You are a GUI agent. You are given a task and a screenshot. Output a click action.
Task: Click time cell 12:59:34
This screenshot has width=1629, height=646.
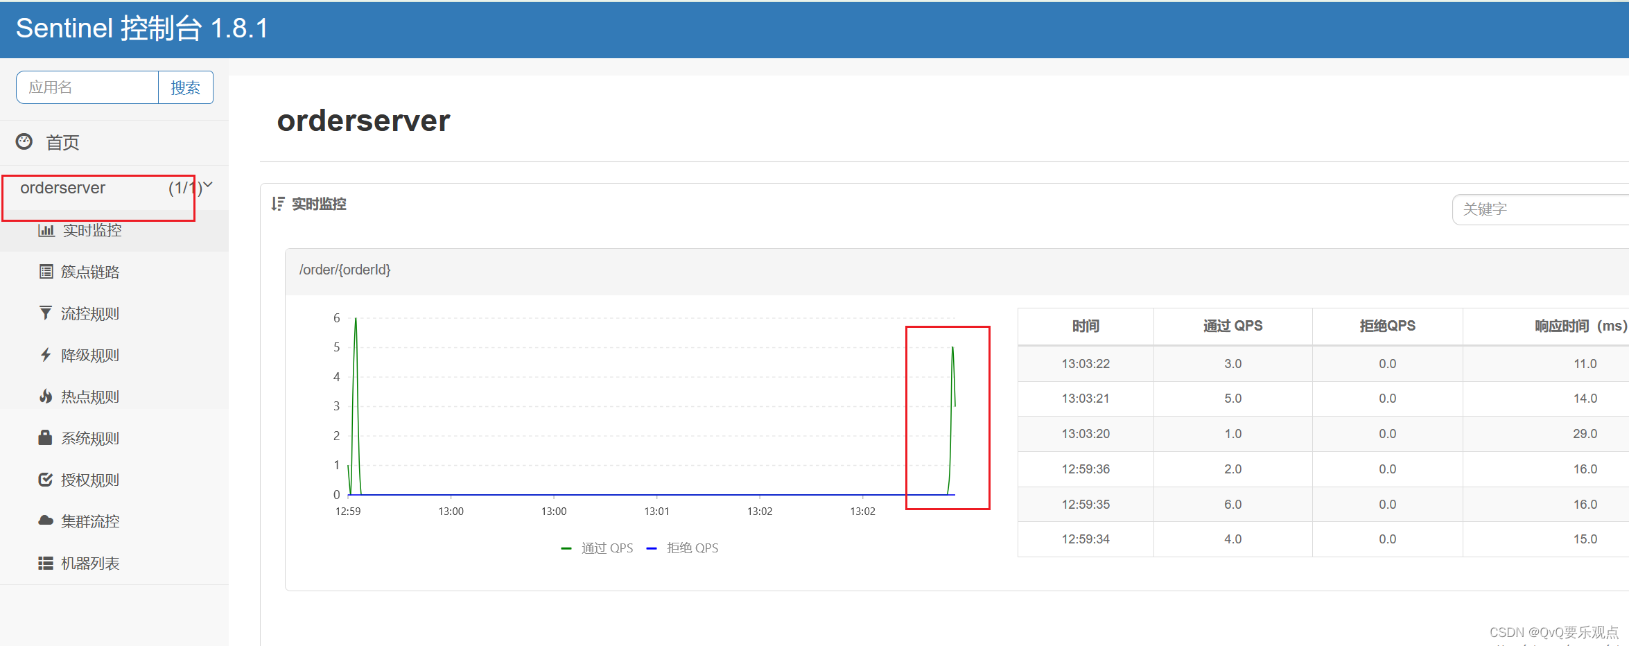(1086, 539)
